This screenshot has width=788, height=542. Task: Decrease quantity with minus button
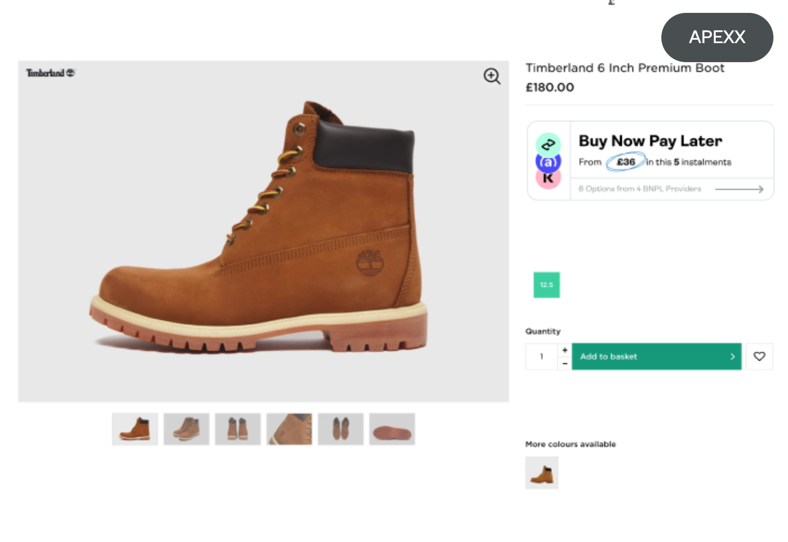[x=565, y=363]
